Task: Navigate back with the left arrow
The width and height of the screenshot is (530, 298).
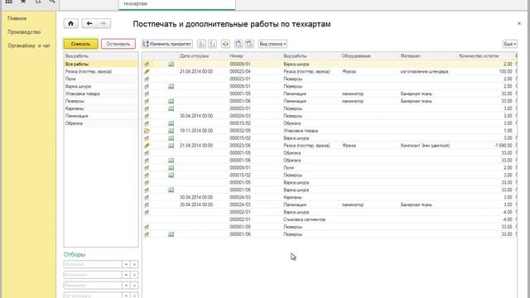Action: pyautogui.click(x=89, y=23)
